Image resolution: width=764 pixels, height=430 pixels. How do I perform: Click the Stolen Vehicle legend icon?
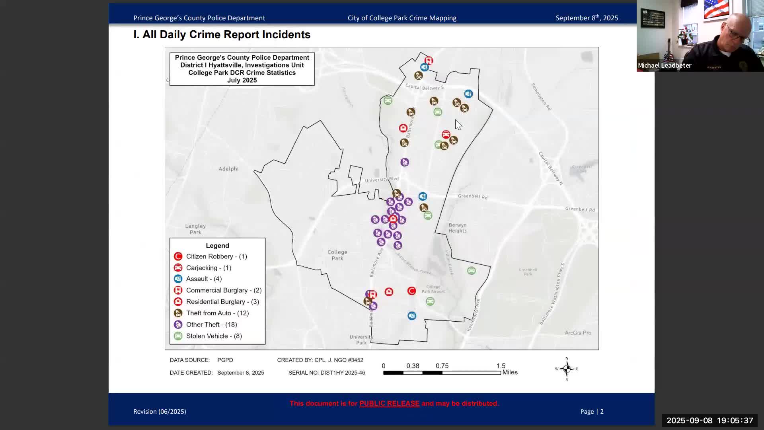click(178, 336)
